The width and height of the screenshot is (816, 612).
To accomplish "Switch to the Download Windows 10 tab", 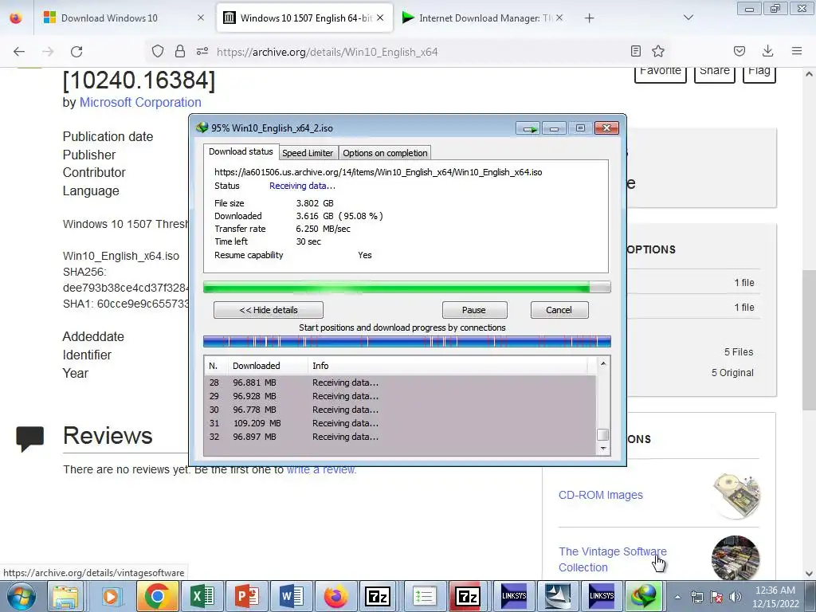I will 109,18.
